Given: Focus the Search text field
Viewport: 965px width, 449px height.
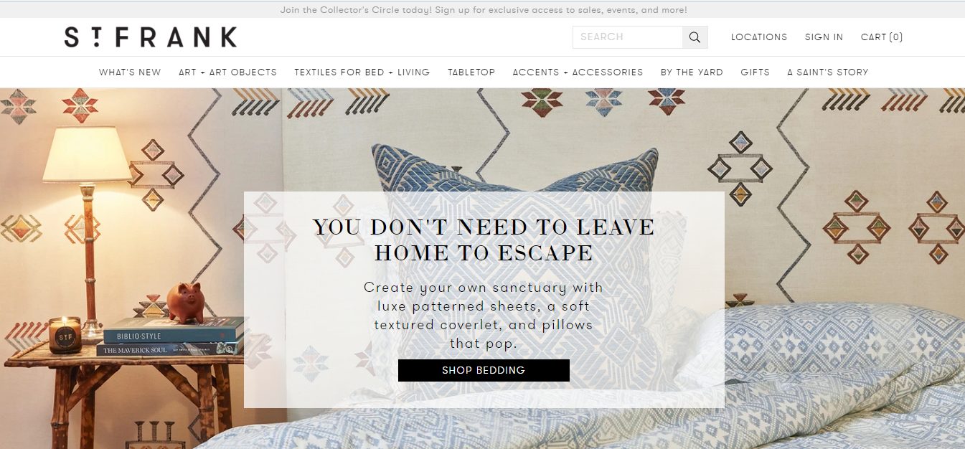Looking at the screenshot, I should point(628,37).
